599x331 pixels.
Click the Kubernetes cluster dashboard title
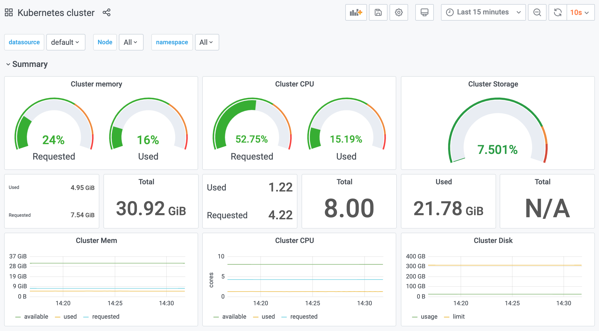tap(56, 13)
